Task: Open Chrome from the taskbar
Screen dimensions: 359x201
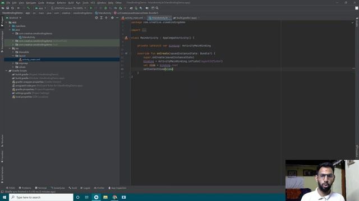Action: pyautogui.click(x=114, y=197)
